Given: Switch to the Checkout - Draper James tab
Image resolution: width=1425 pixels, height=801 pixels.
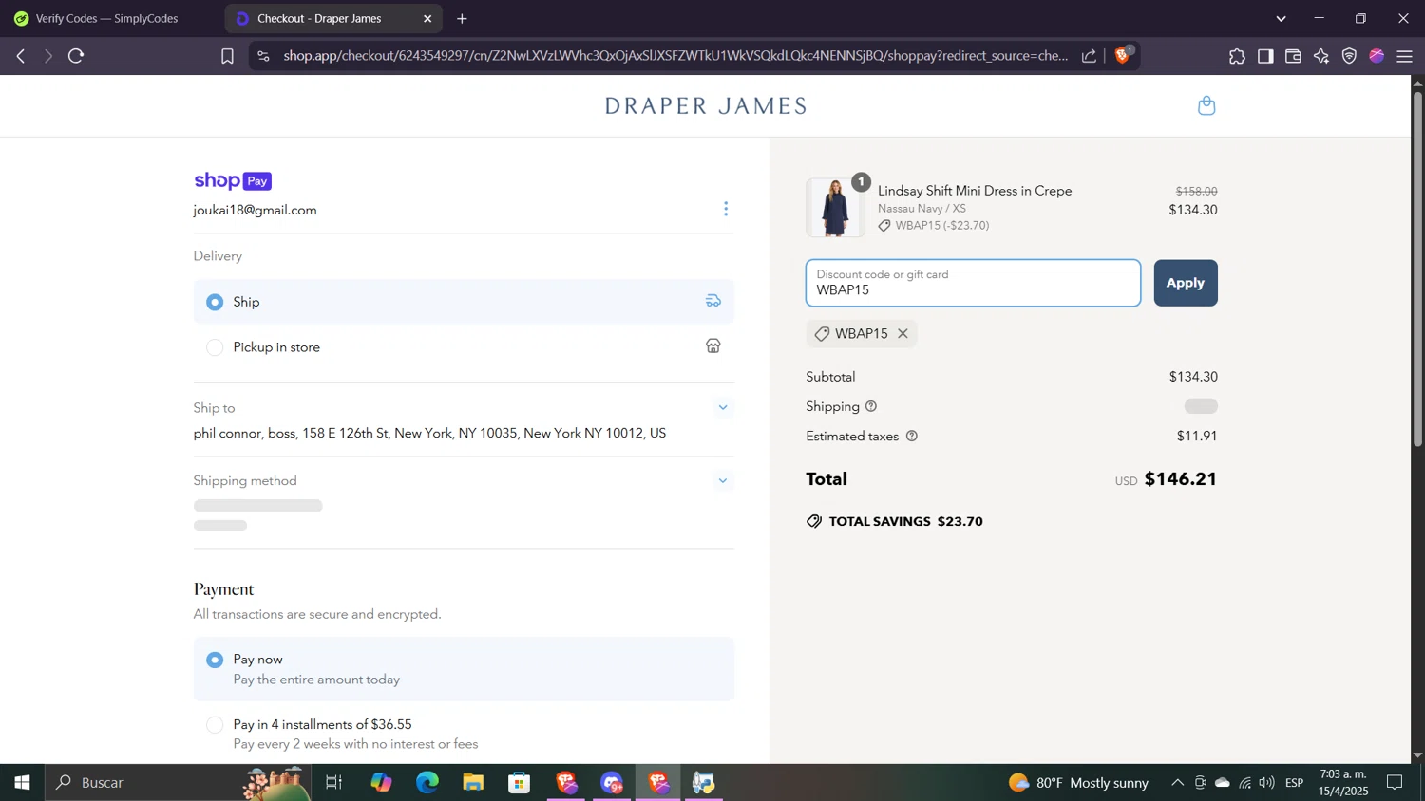Looking at the screenshot, I should click(334, 18).
